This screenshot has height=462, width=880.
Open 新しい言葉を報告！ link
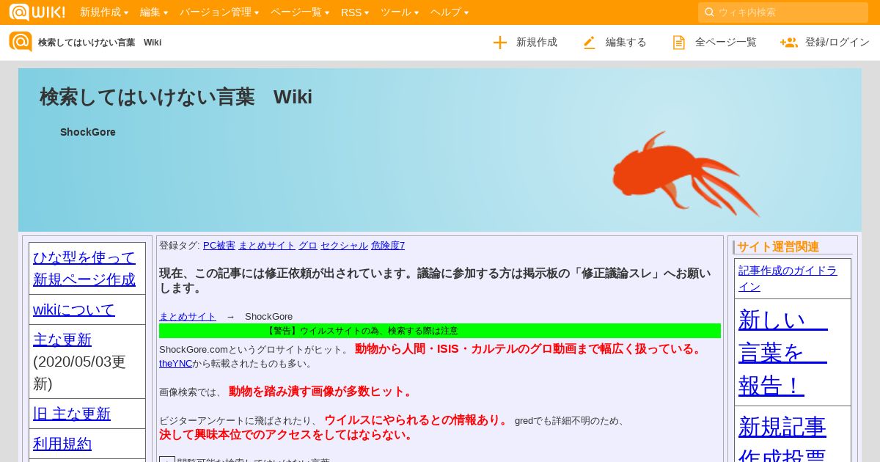pos(783,352)
